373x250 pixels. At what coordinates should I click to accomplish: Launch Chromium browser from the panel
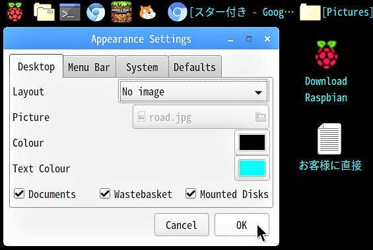96,12
